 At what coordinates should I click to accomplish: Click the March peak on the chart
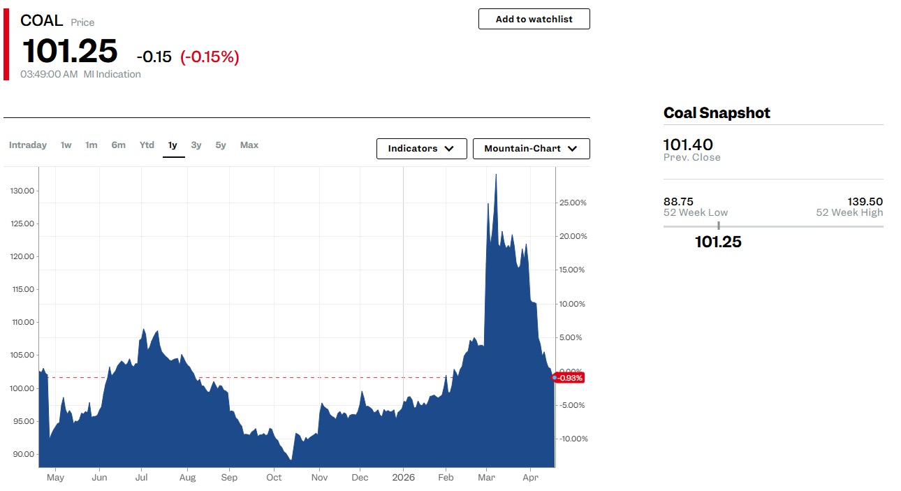(x=496, y=175)
